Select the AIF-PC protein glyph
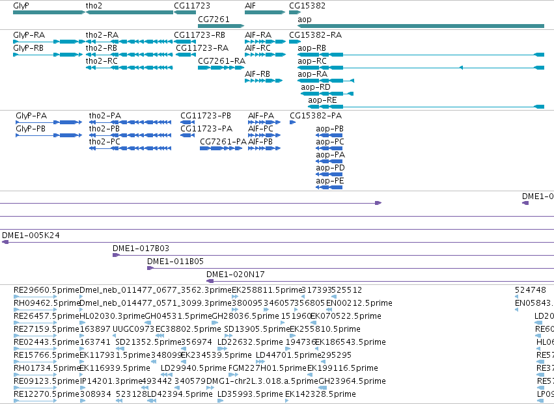This screenshot has height=404, width=554. (264, 135)
